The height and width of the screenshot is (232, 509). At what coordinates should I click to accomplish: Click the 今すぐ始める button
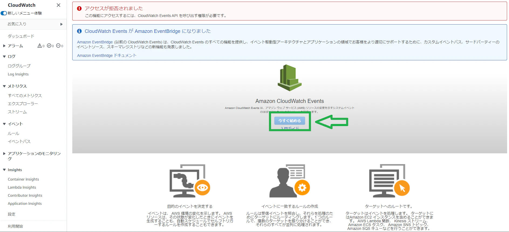pyautogui.click(x=290, y=121)
